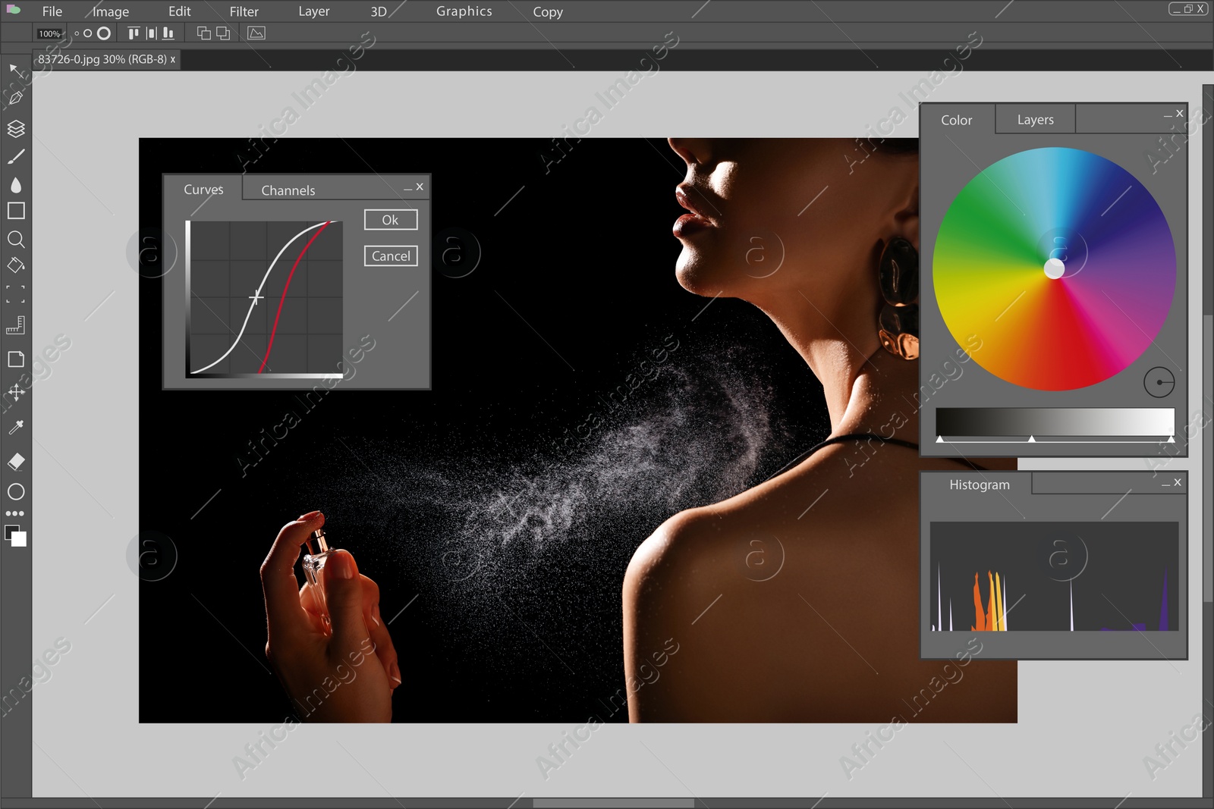
Task: Close the Color panel
Action: pos(1179,113)
